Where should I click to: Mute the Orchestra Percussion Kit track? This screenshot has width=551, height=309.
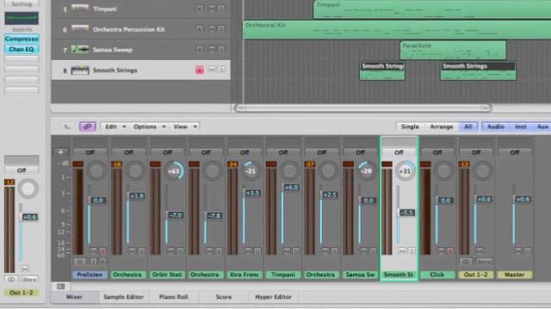tap(212, 29)
